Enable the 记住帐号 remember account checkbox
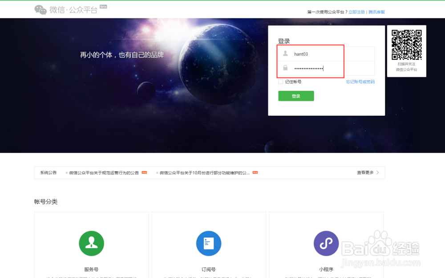Image resolution: width=445 pixels, height=278 pixels. [x=280, y=82]
